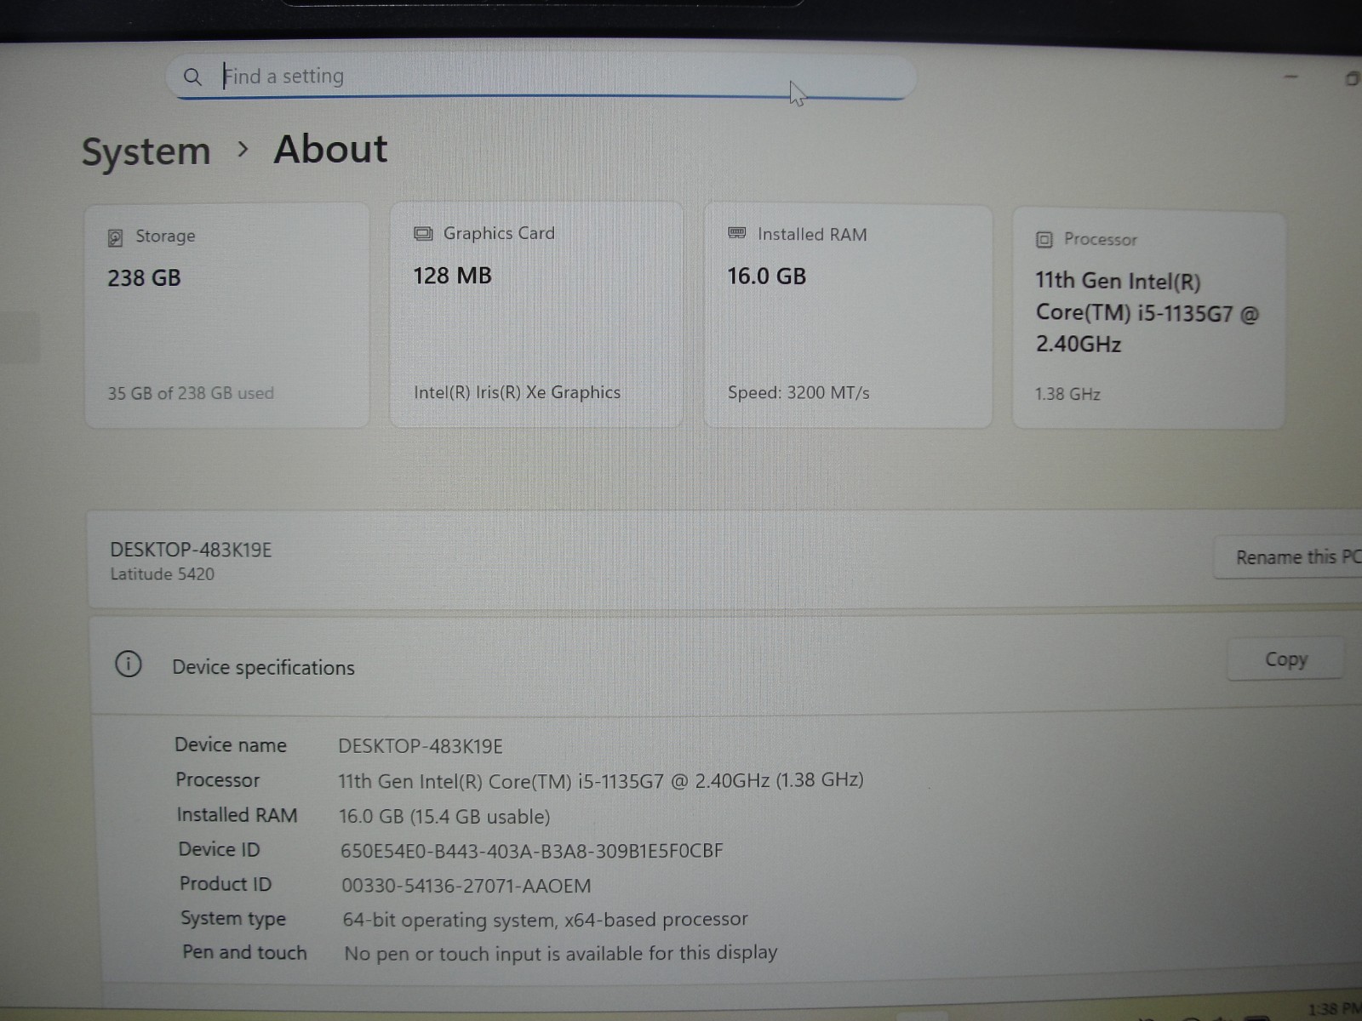The height and width of the screenshot is (1021, 1362).
Task: Open the Installed RAM 16.0 GB card
Action: (848, 316)
